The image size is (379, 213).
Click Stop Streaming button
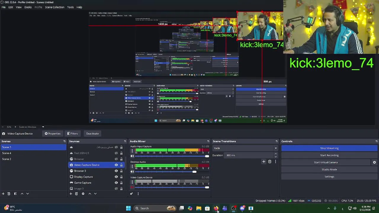click(x=329, y=148)
